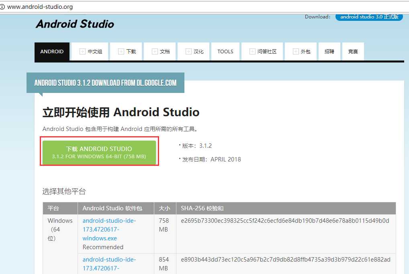This screenshot has width=409, height=274.
Task: Open the 文档 menu tab
Action: click(x=160, y=51)
